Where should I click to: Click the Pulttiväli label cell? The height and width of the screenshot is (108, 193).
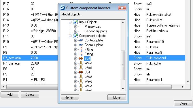(x=152, y=47)
